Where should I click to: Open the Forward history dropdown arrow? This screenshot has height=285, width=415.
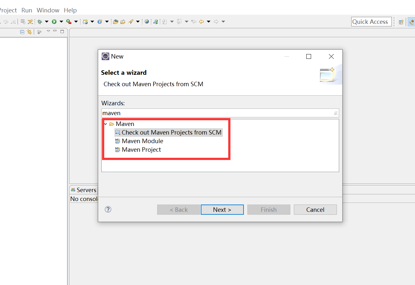223,22
